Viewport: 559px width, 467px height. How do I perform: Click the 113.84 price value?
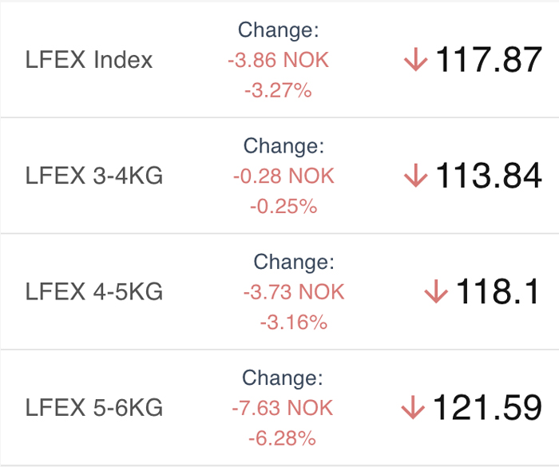pos(489,176)
